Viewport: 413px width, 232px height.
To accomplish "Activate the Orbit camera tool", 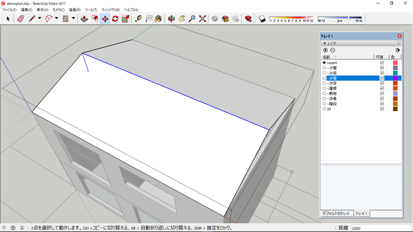I will (171, 19).
